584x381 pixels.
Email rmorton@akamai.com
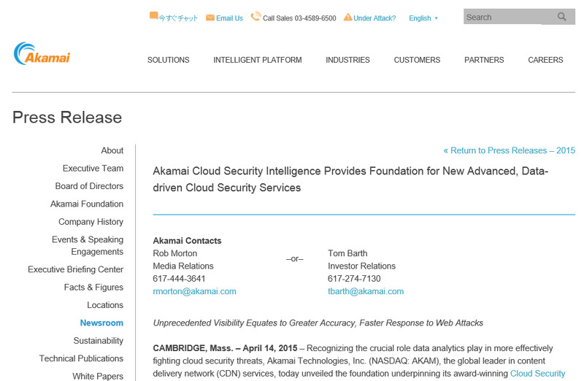point(194,291)
